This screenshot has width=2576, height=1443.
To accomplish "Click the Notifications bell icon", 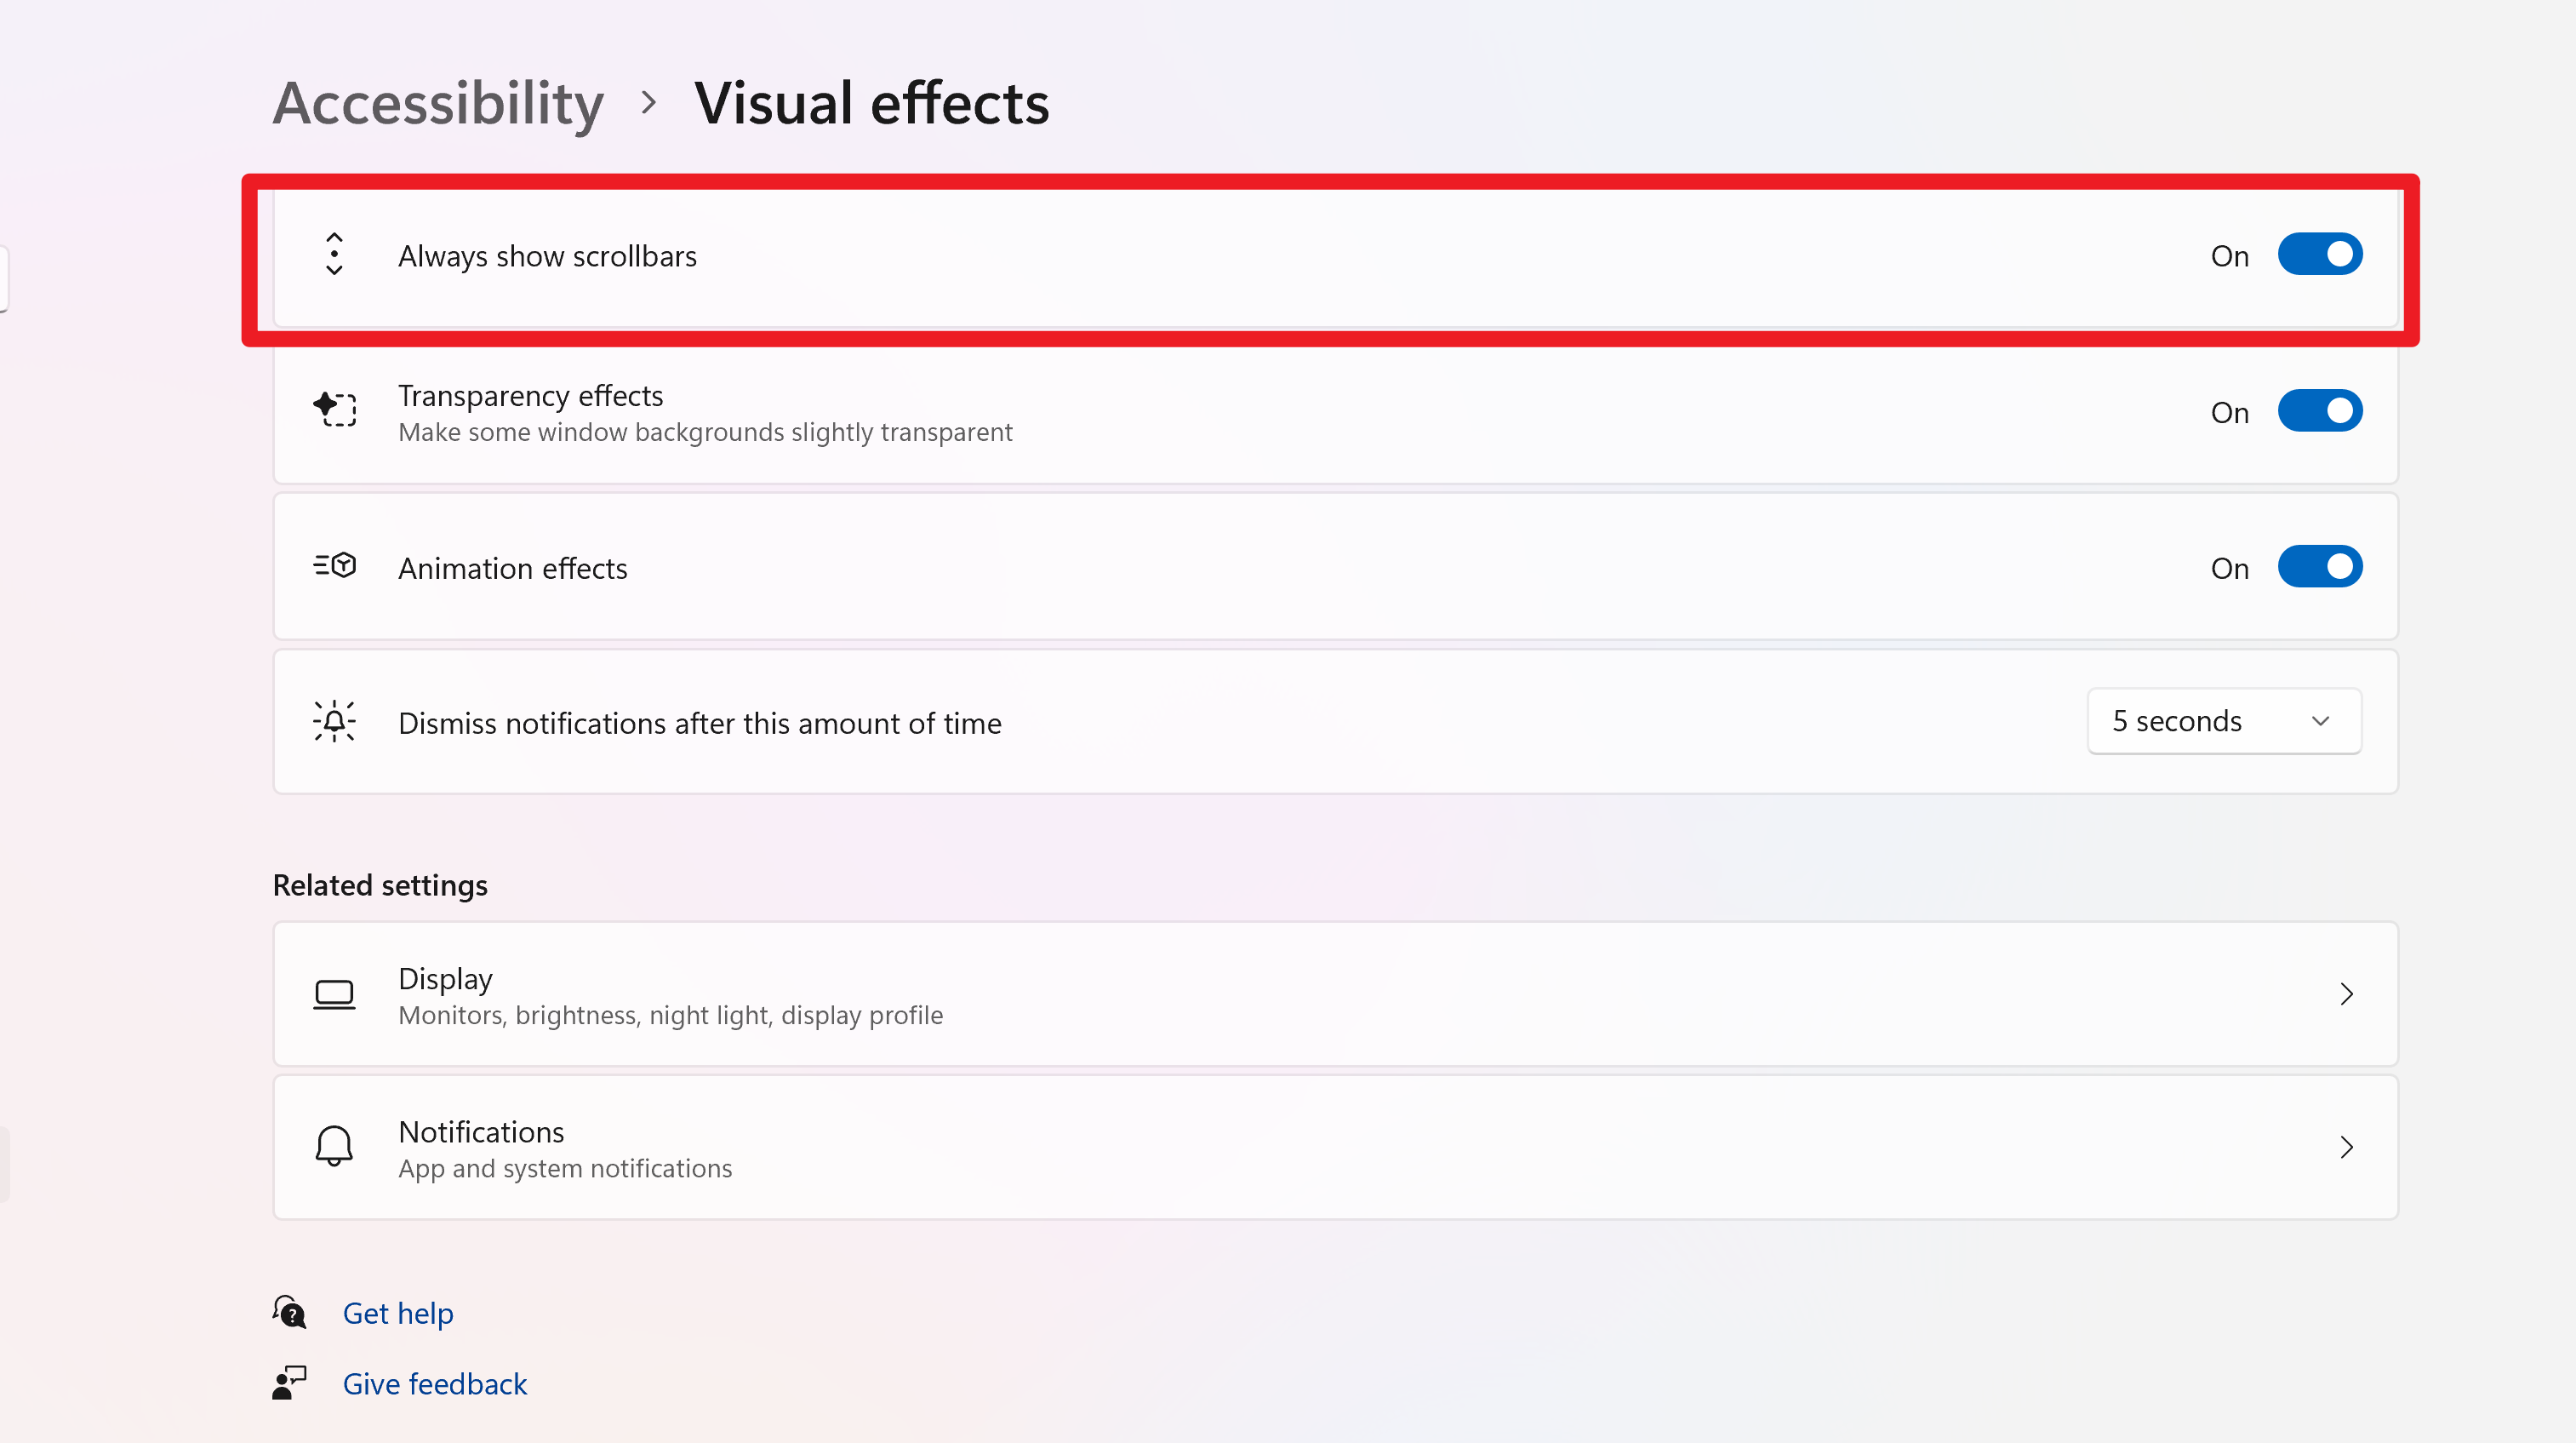I will point(334,1147).
